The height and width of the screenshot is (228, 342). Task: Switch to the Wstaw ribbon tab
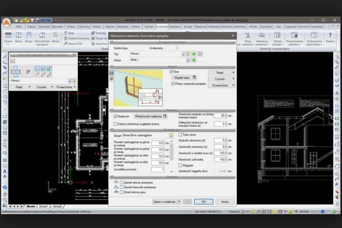click(70, 27)
